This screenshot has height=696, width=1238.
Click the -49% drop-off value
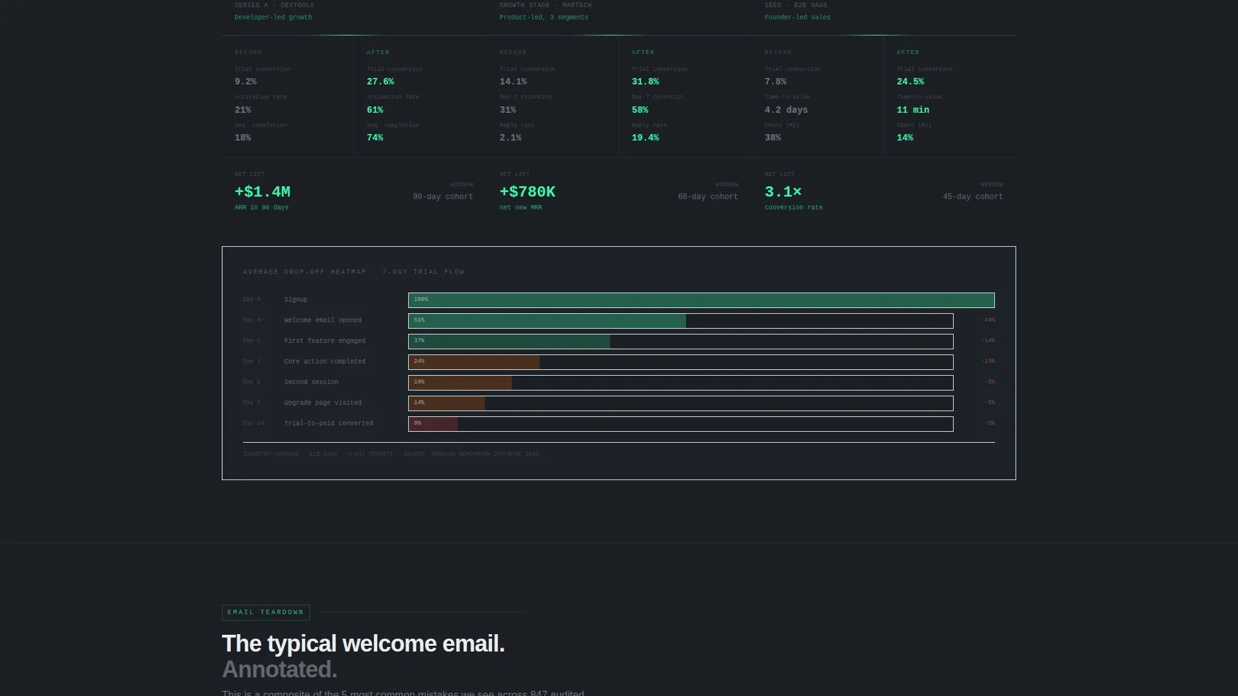tap(988, 320)
